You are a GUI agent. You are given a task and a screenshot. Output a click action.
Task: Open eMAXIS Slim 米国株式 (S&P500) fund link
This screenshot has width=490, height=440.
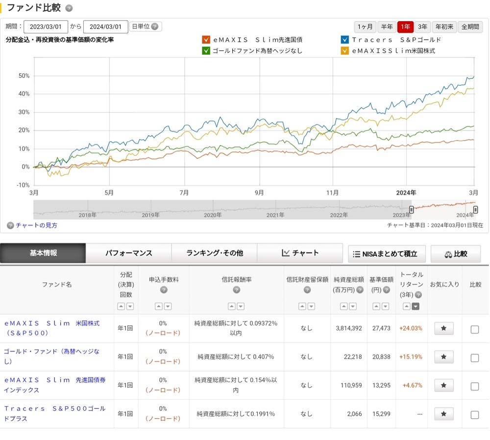coord(52,328)
